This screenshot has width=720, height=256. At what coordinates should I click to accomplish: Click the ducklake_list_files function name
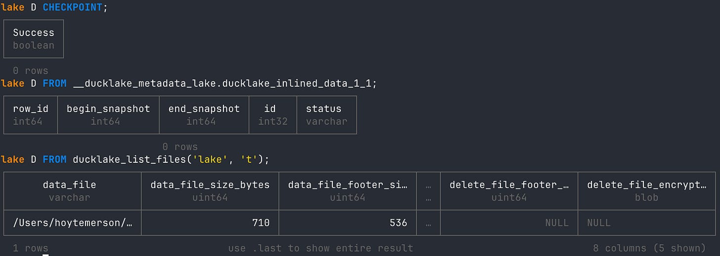[132, 159]
